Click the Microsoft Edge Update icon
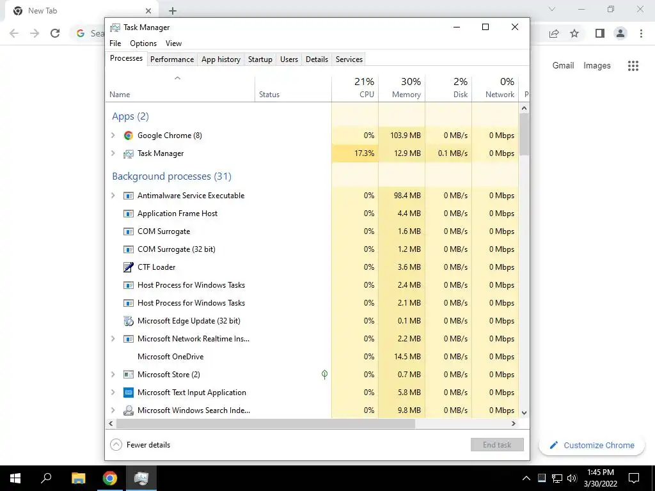Image resolution: width=655 pixels, height=491 pixels. click(x=128, y=321)
